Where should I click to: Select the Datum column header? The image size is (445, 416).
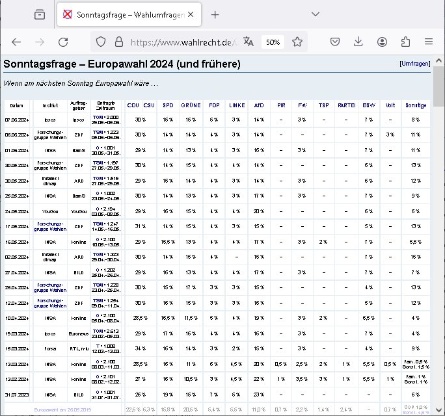[17, 105]
